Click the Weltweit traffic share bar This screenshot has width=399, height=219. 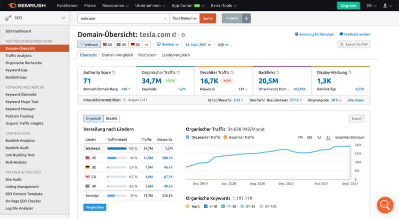coord(117,148)
